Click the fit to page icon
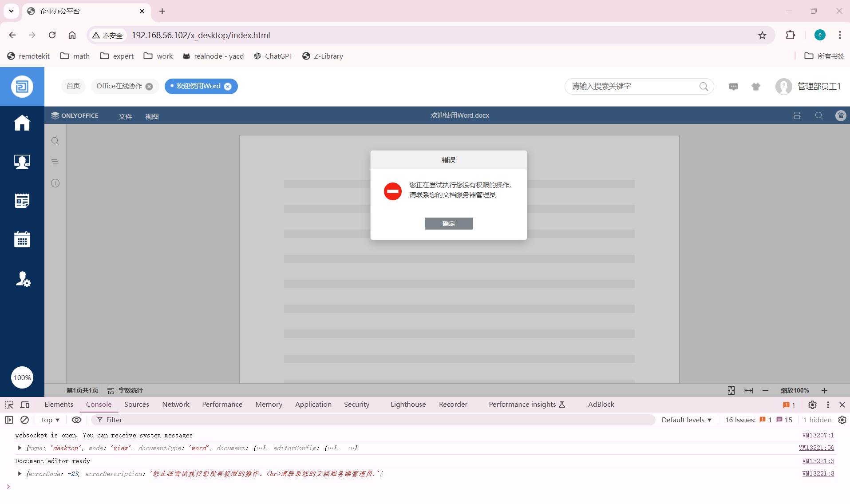The width and height of the screenshot is (850, 504). [x=731, y=390]
